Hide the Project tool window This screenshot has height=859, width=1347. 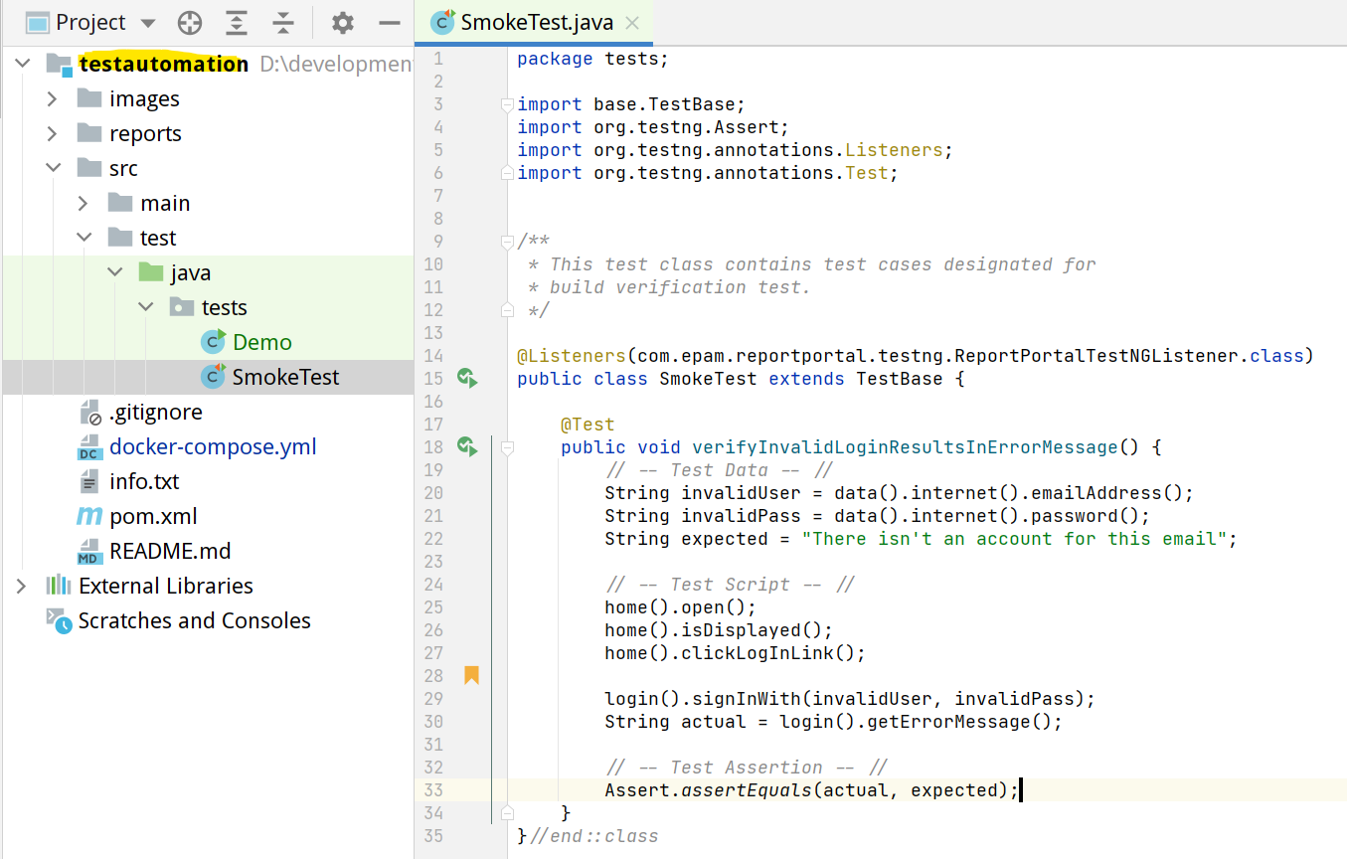390,23
